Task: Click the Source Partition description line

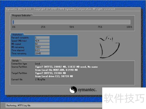Action: (66, 67)
